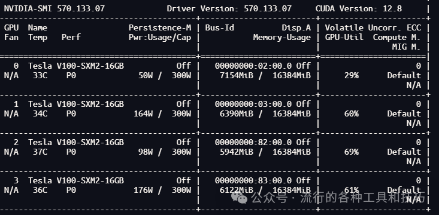The width and height of the screenshot is (439, 215).
Task: Click bus id 00000000:83:00.0
Action: click(x=253, y=180)
